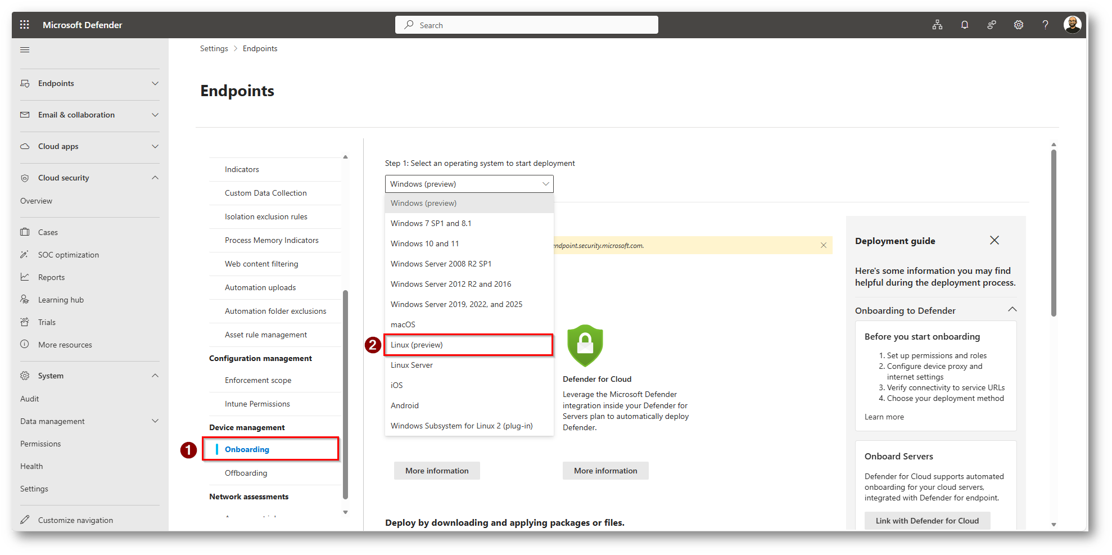The width and height of the screenshot is (1112, 555).
Task: Select Windows 10 and 11 option
Action: pyautogui.click(x=469, y=243)
